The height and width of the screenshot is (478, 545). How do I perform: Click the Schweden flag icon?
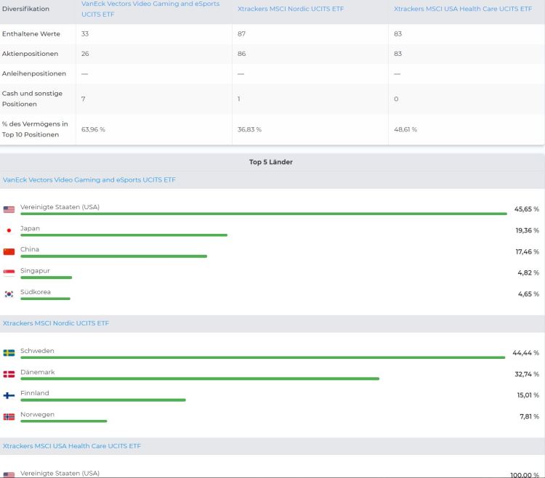[9, 353]
